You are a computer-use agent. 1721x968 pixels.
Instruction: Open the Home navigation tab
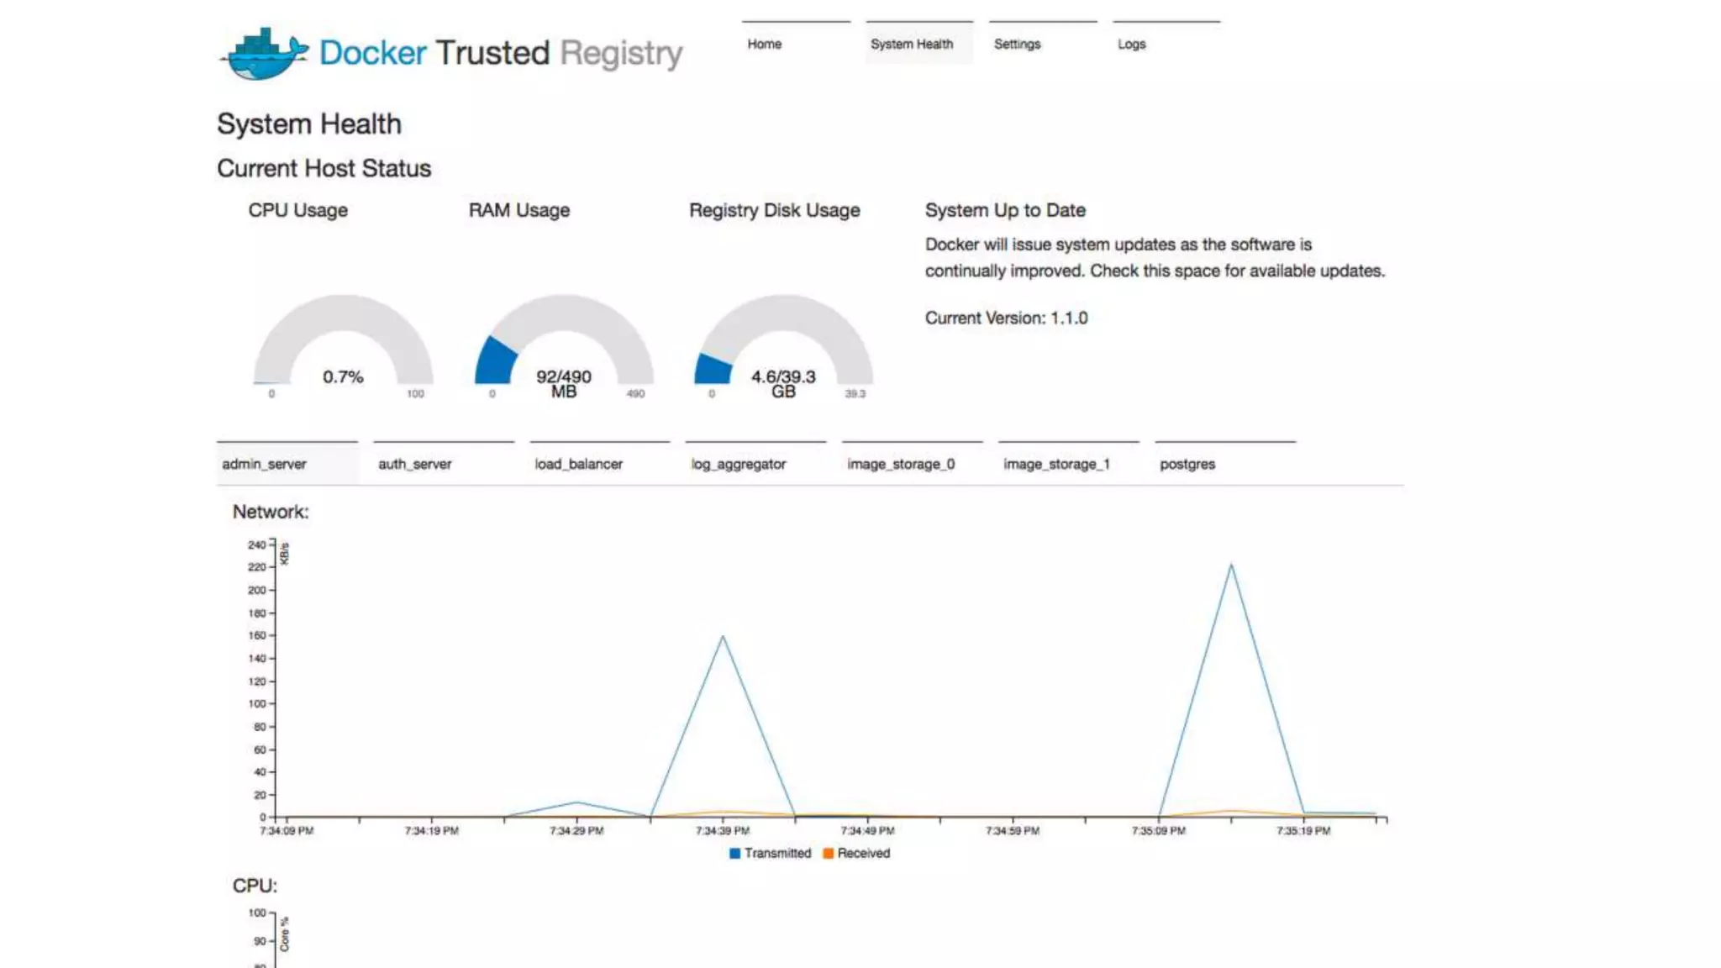click(764, 44)
